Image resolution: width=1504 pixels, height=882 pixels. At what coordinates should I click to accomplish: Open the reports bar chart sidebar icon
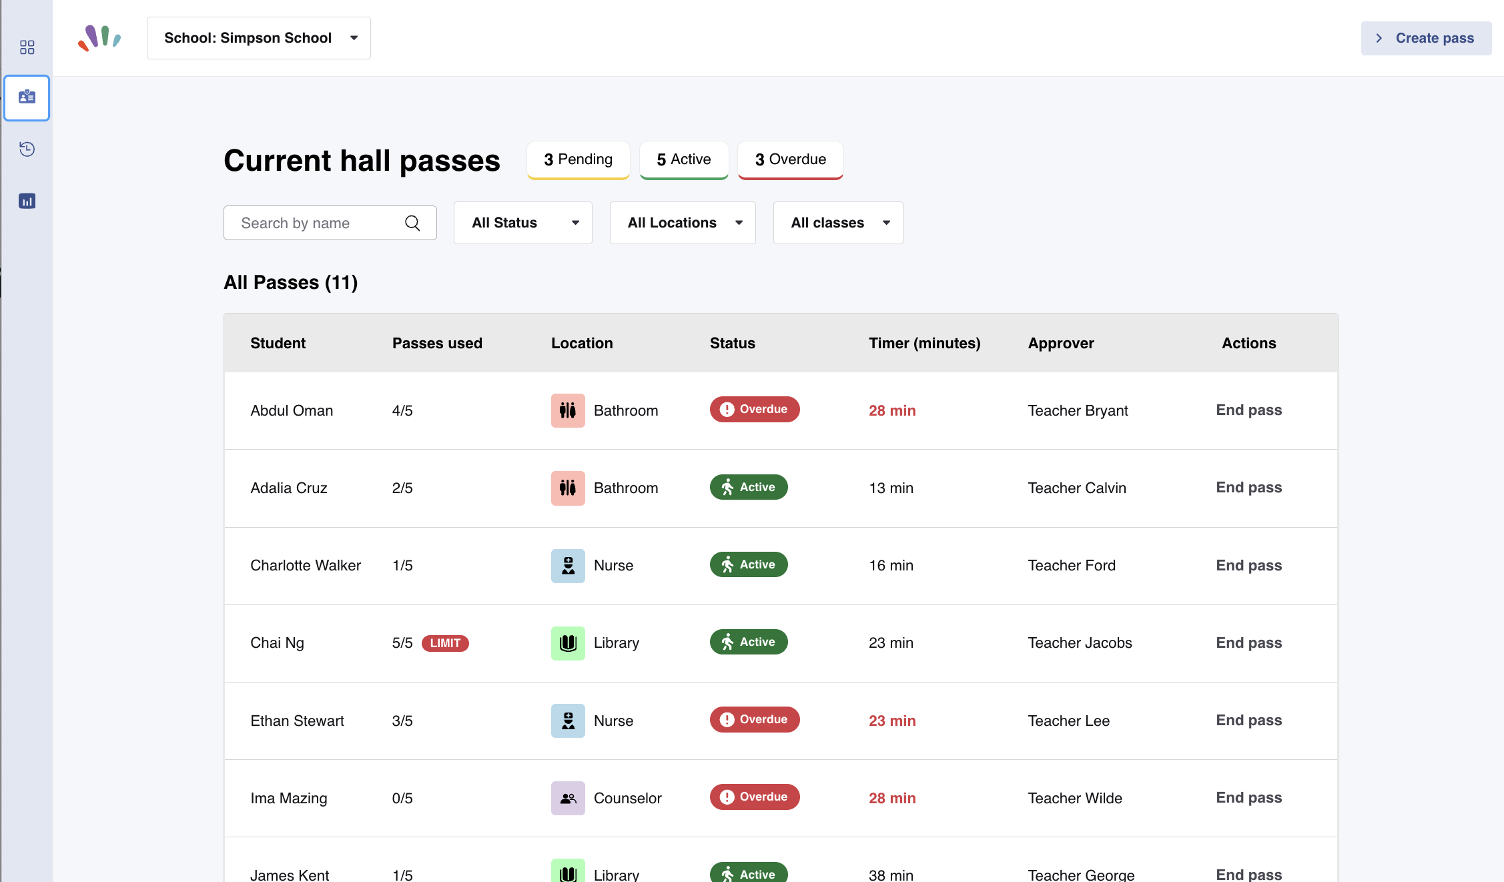pos(27,201)
